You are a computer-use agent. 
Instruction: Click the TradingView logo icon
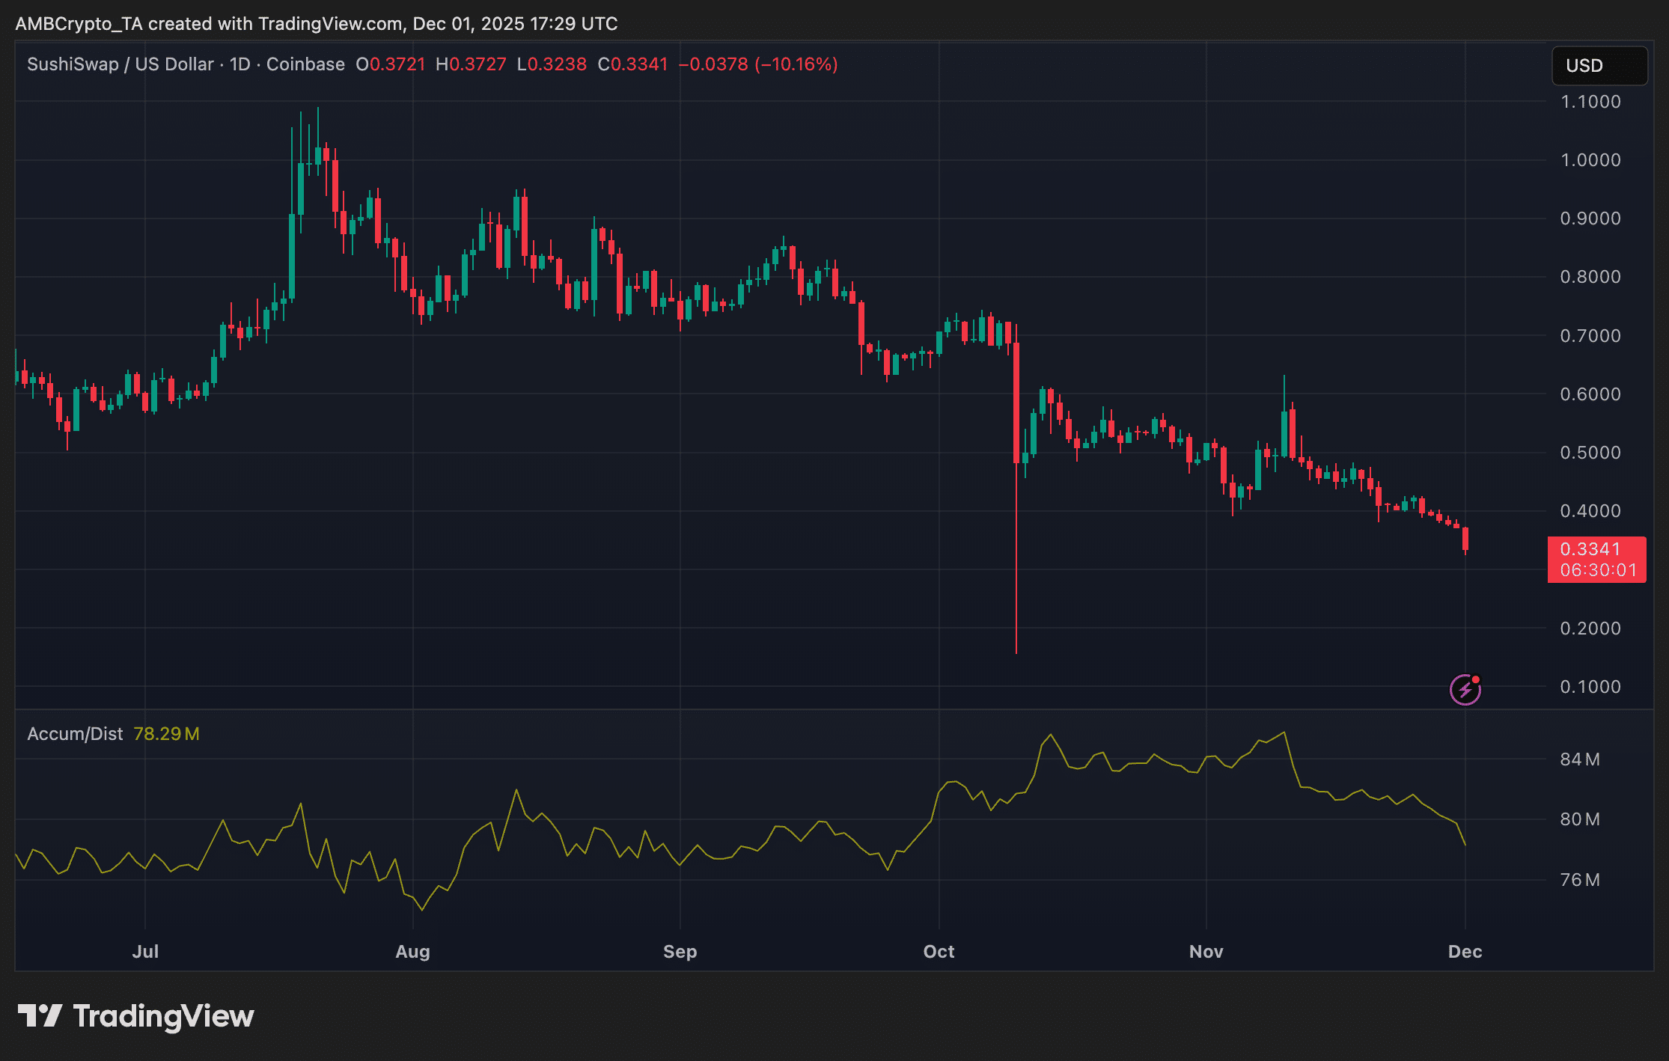pos(40,1015)
